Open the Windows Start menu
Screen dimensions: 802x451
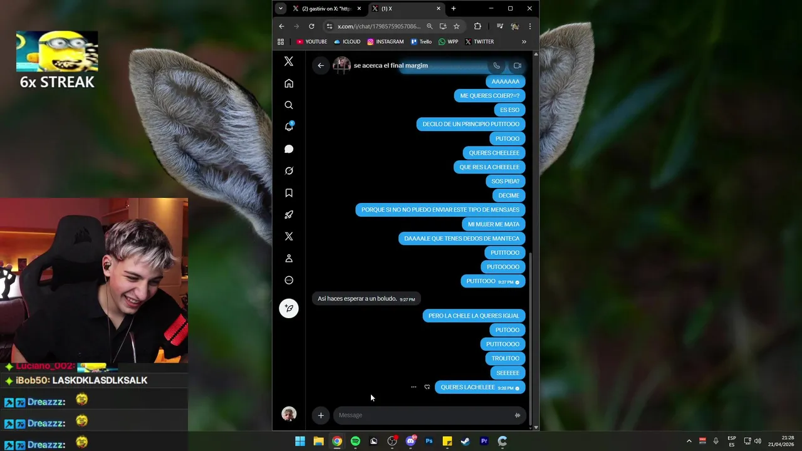[x=300, y=441]
